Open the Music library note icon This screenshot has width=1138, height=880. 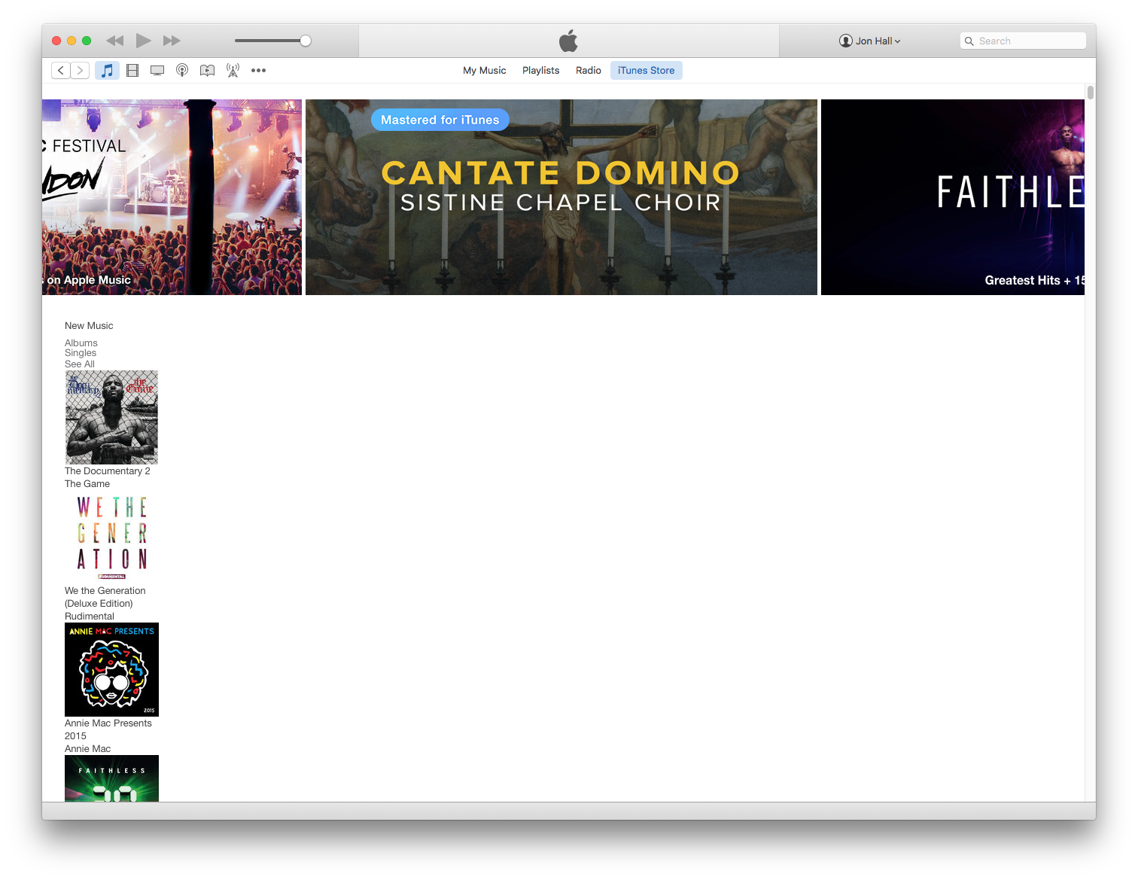[108, 71]
